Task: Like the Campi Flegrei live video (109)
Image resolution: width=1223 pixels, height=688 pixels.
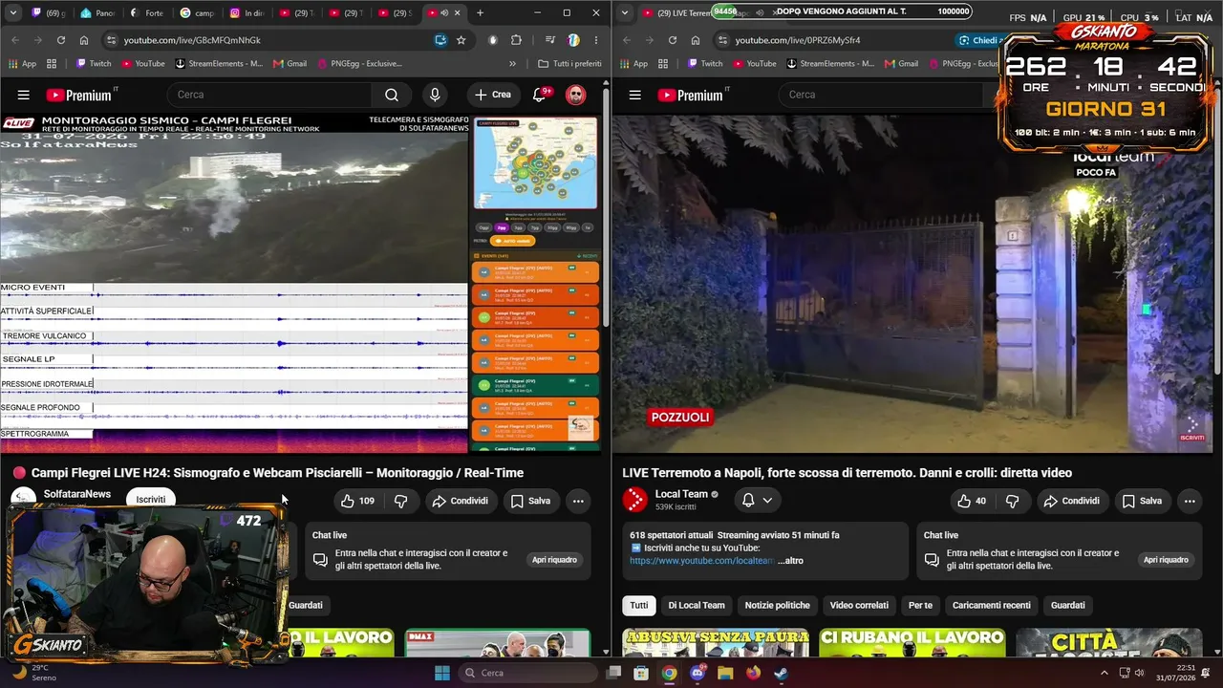Action: pos(358,501)
